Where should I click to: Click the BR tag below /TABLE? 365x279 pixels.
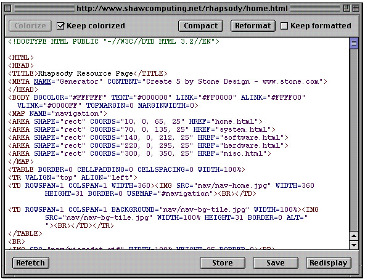click(x=17, y=242)
